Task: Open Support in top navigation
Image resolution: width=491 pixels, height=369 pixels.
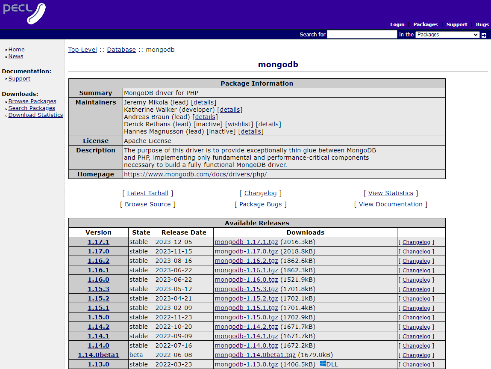Action: click(456, 24)
